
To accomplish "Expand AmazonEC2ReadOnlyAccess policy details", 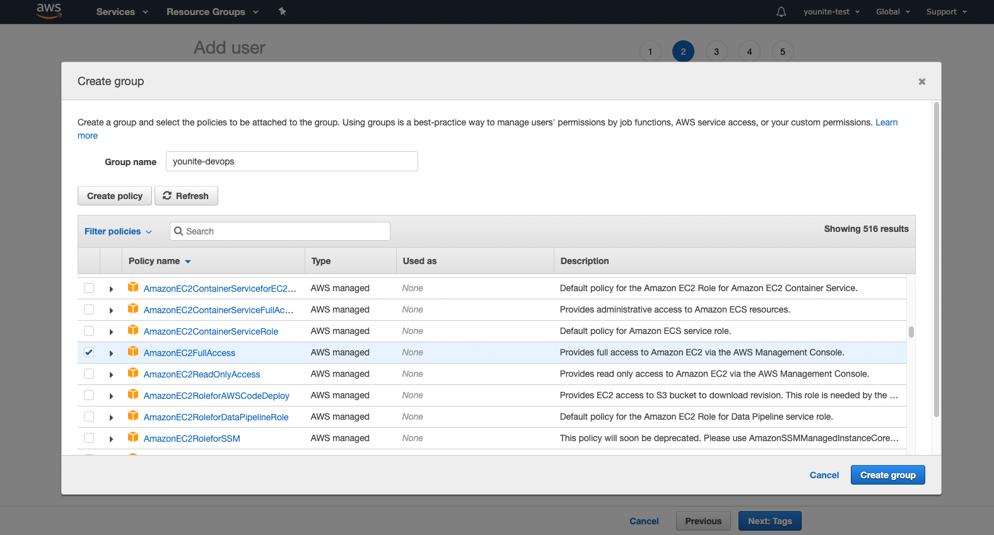I will [x=111, y=375].
